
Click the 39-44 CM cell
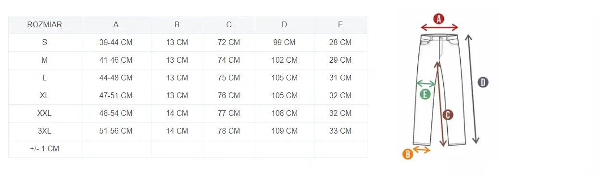(x=116, y=43)
